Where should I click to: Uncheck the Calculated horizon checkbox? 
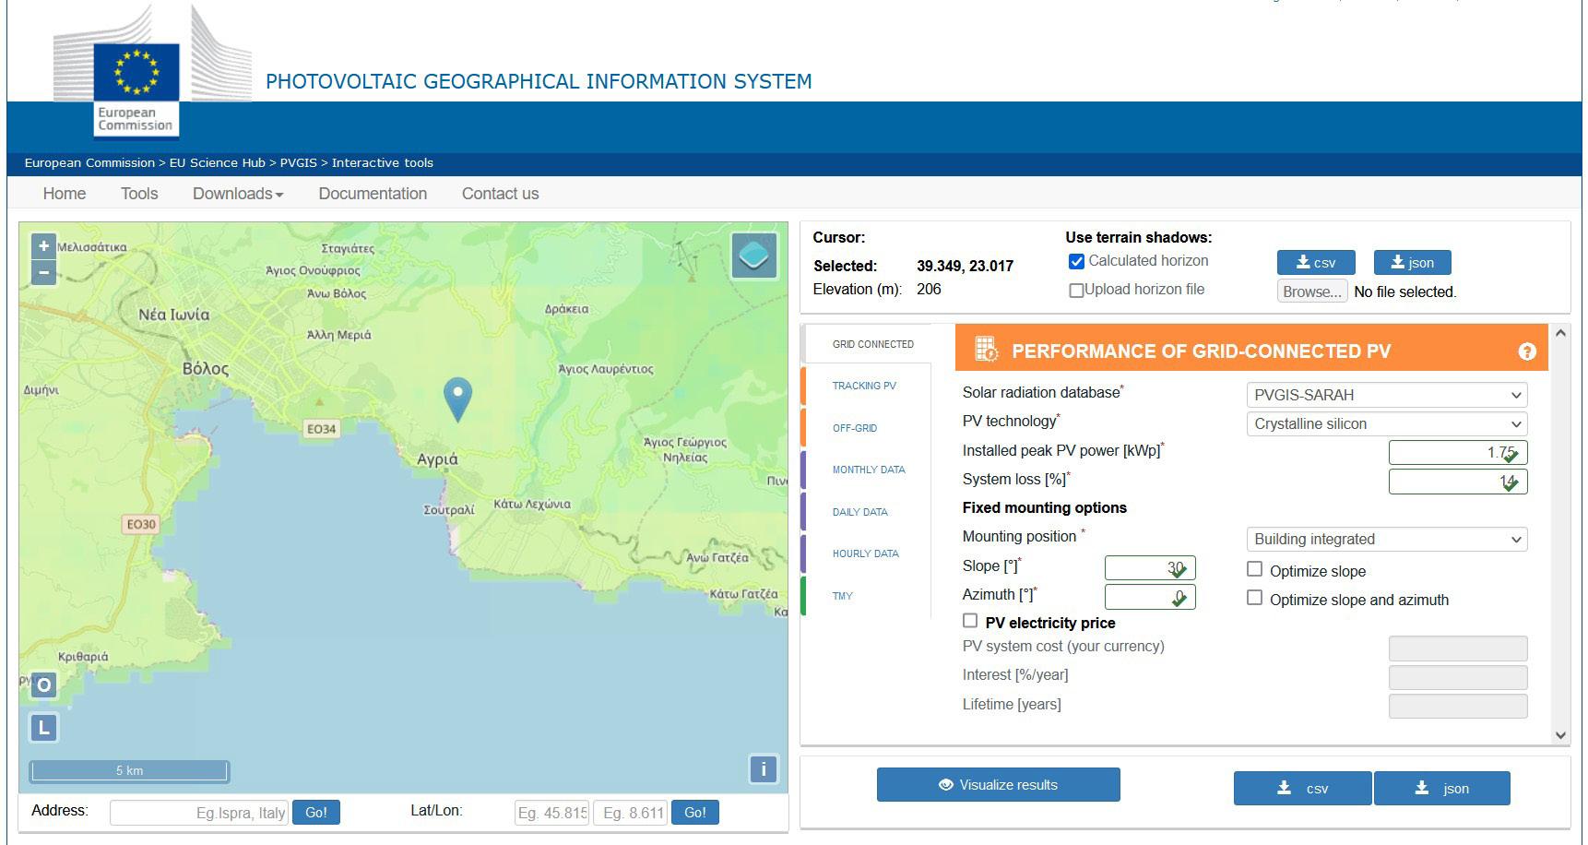click(x=1076, y=261)
